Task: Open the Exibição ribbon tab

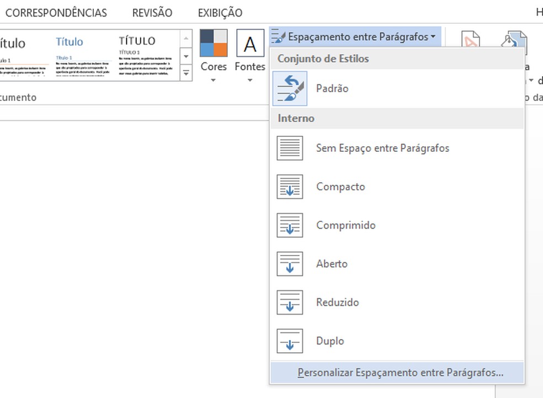Action: pyautogui.click(x=220, y=13)
